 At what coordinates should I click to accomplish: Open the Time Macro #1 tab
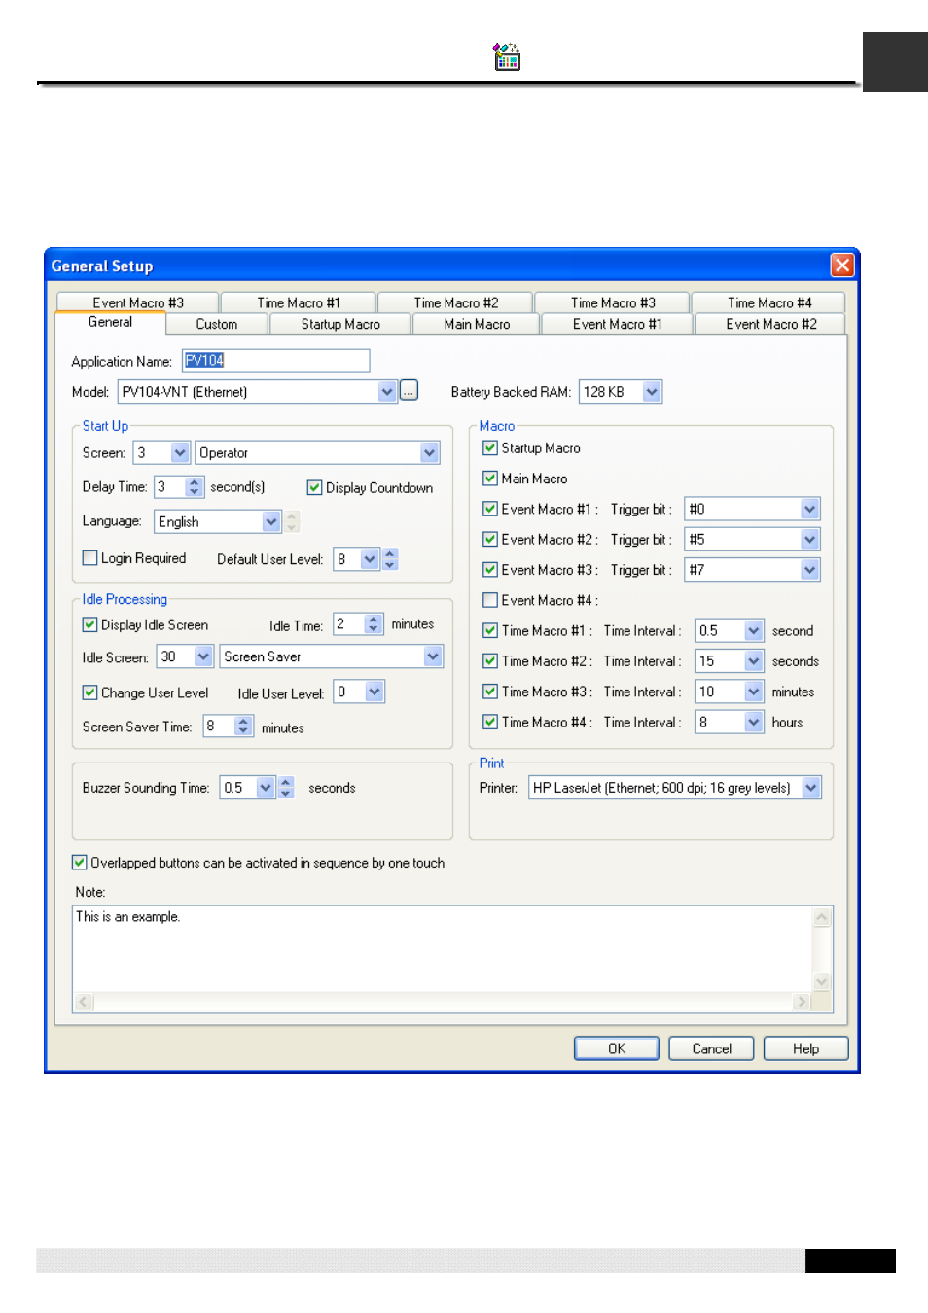pyautogui.click(x=298, y=302)
